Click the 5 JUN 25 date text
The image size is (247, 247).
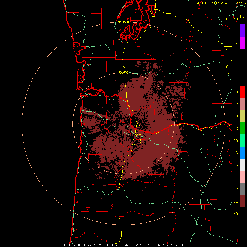click(x=158, y=245)
